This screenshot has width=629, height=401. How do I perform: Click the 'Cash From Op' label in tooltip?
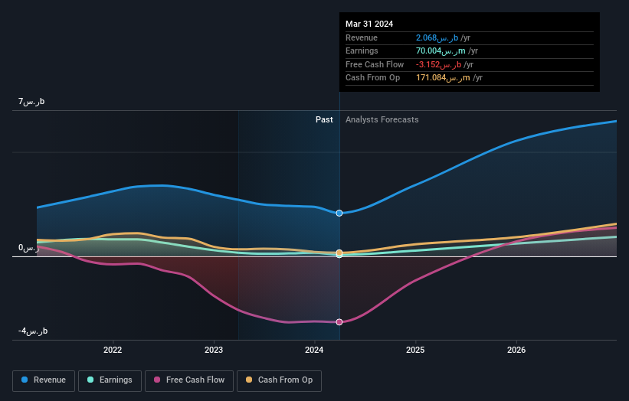point(372,78)
